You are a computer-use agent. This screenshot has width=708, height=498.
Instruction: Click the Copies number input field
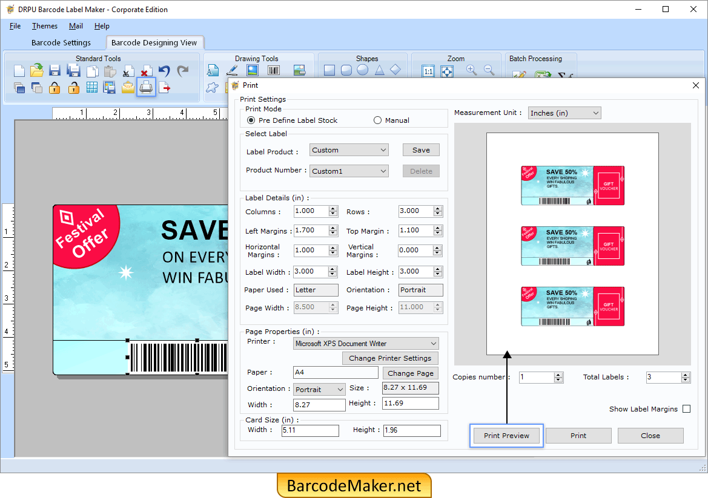coord(536,377)
